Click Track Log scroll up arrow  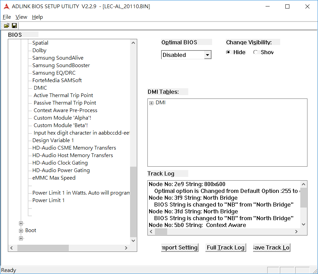[x=303, y=184]
